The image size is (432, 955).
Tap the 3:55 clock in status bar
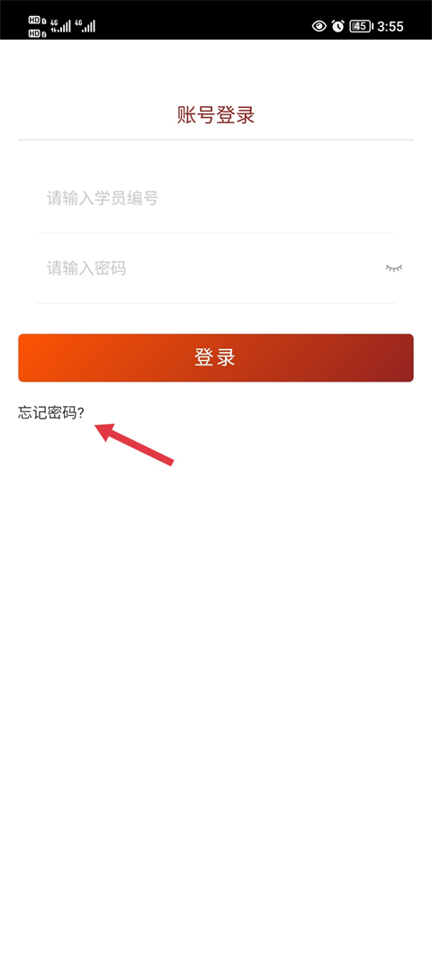[x=391, y=26]
